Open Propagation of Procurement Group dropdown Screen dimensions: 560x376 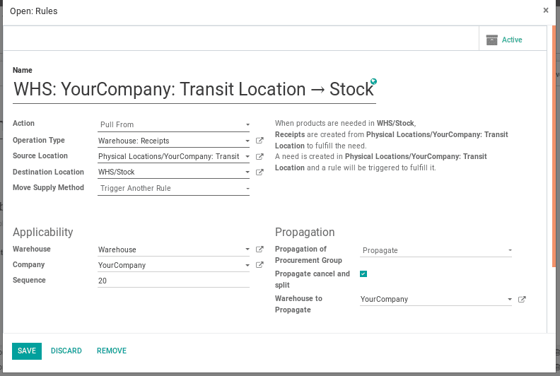click(436, 250)
